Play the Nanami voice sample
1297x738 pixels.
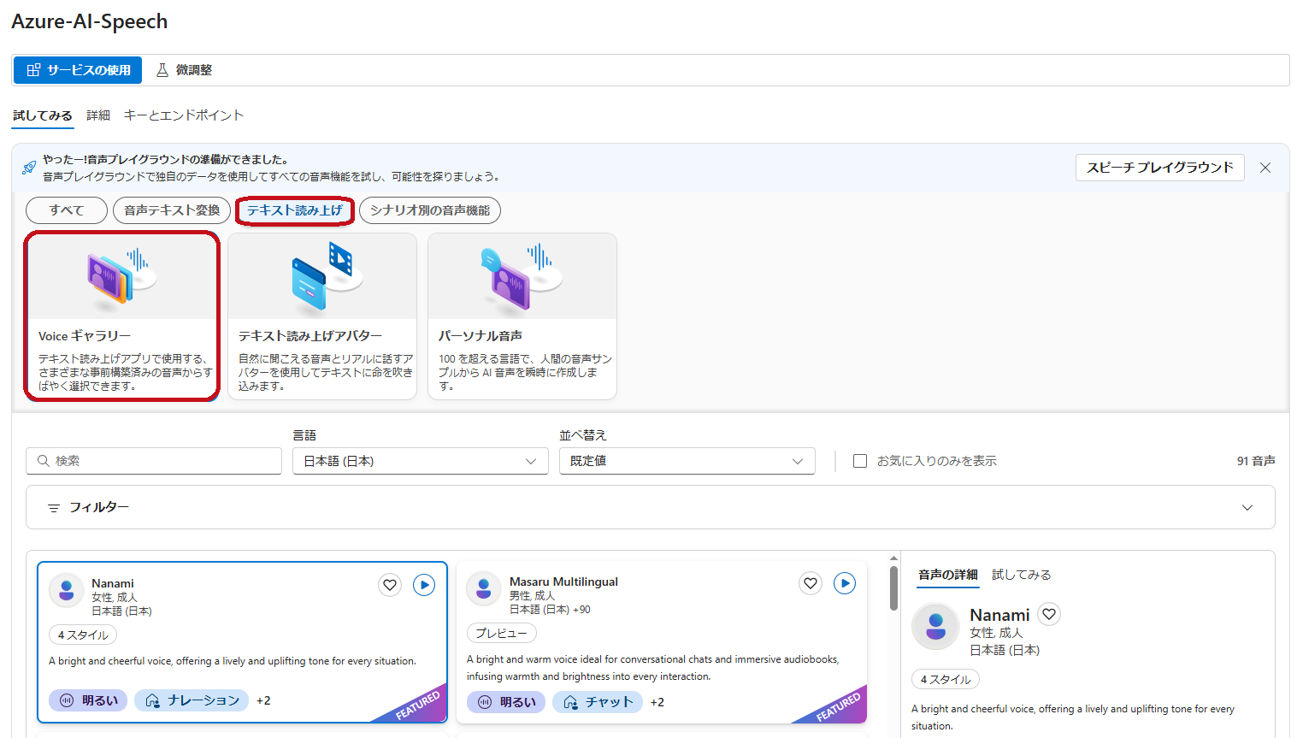coord(424,585)
